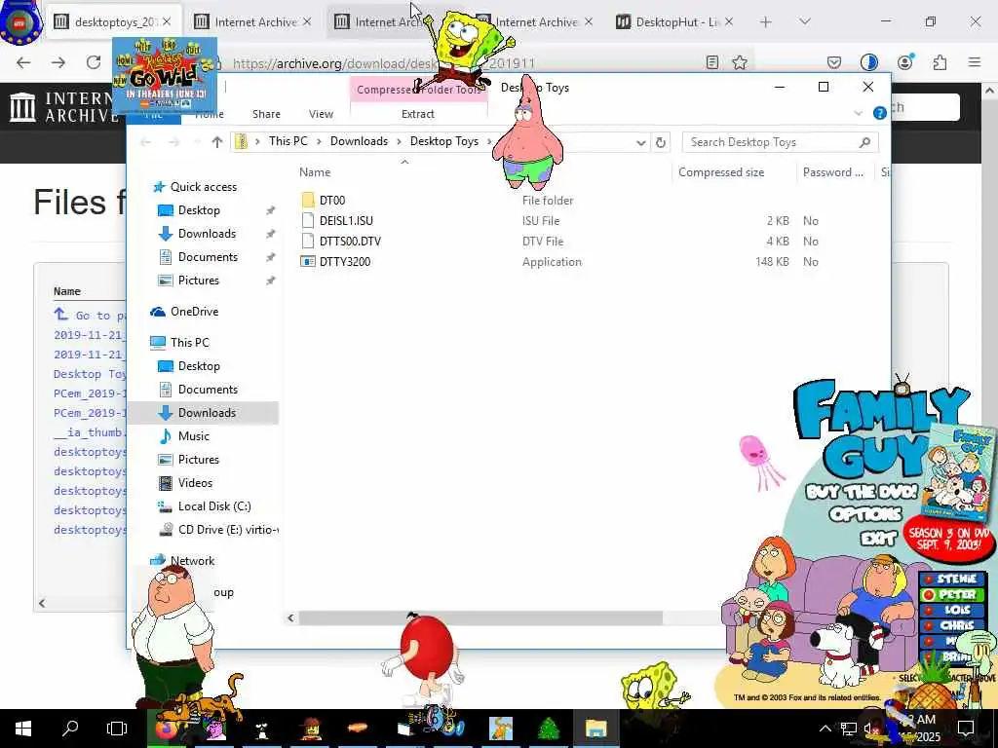List all Firefox tabs dropdown arrow

(x=805, y=22)
